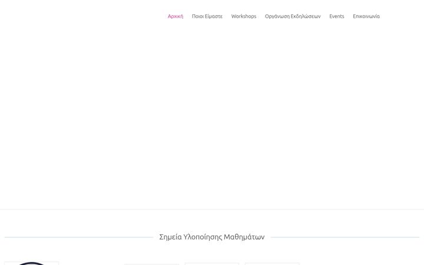Viewport: 424px width, 265px height.
Task: Open the Αρχική home menu item
Action: pyautogui.click(x=175, y=16)
